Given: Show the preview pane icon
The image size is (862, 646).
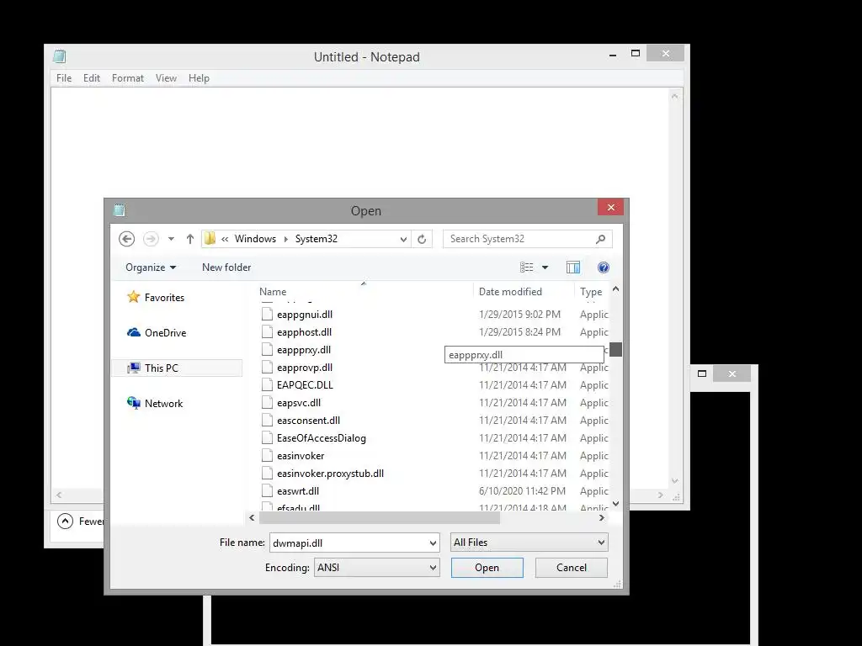Looking at the screenshot, I should (572, 267).
